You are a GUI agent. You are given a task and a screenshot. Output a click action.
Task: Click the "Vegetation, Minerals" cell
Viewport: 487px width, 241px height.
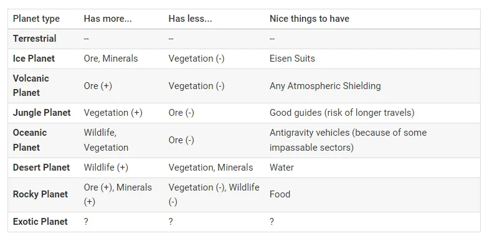click(x=210, y=168)
